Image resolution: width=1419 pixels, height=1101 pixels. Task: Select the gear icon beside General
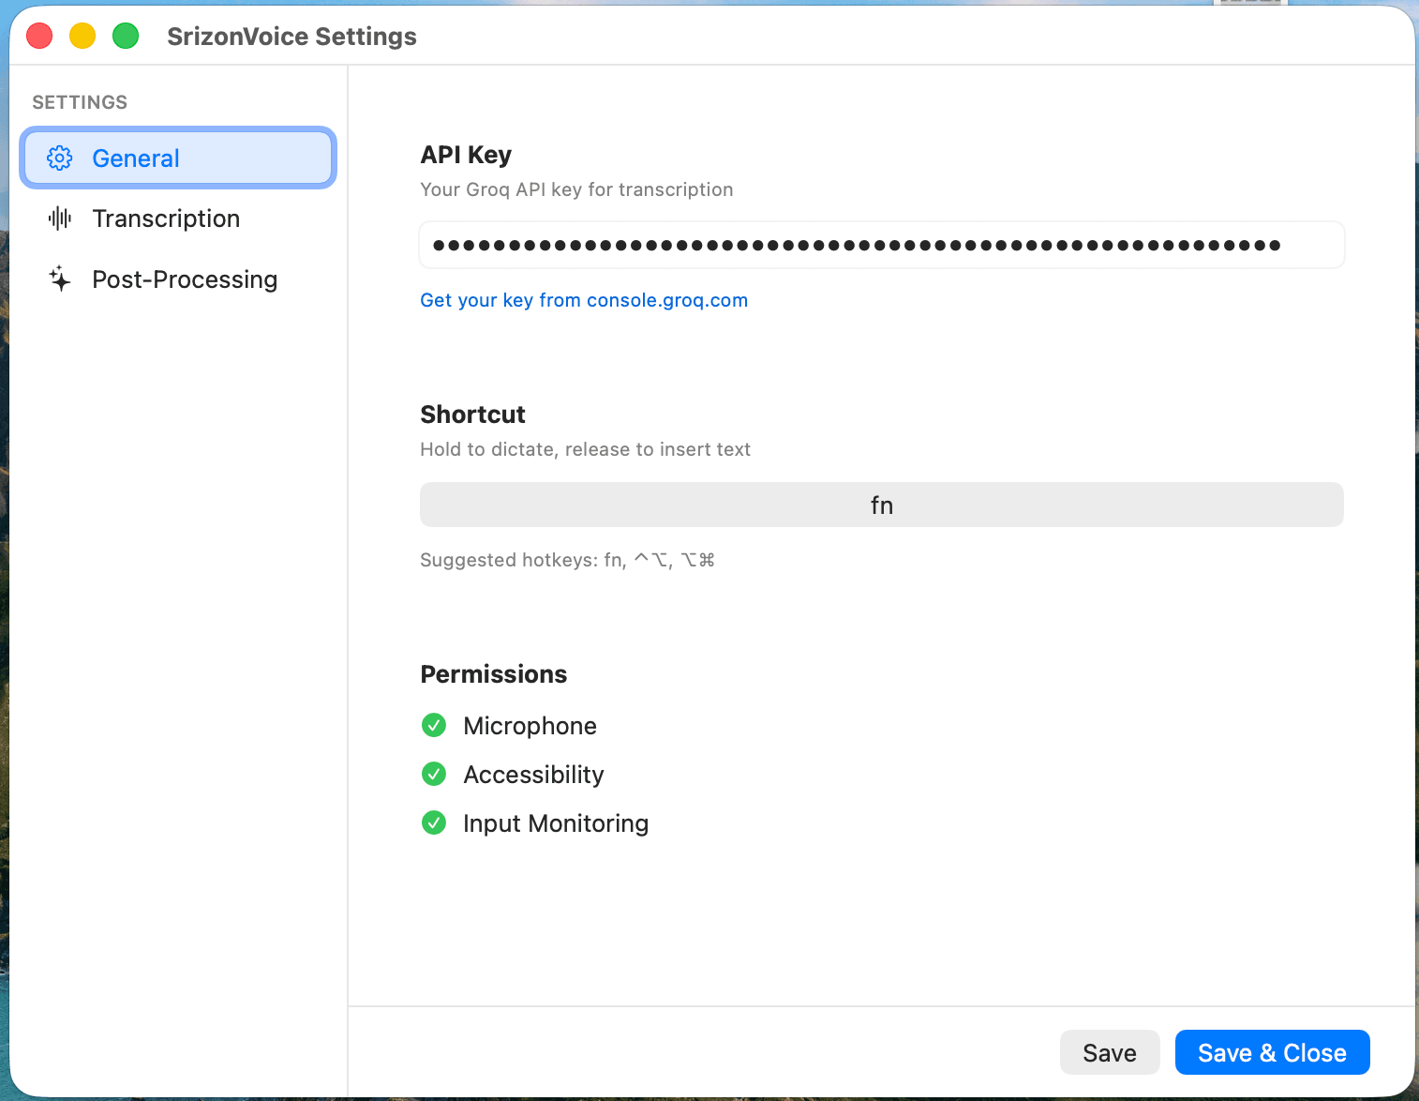pyautogui.click(x=59, y=158)
